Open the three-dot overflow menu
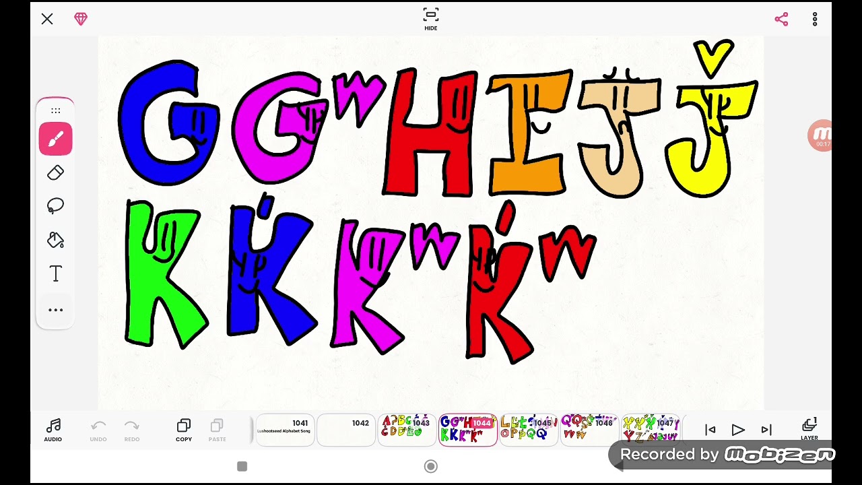Image resolution: width=862 pixels, height=485 pixels. click(x=815, y=19)
